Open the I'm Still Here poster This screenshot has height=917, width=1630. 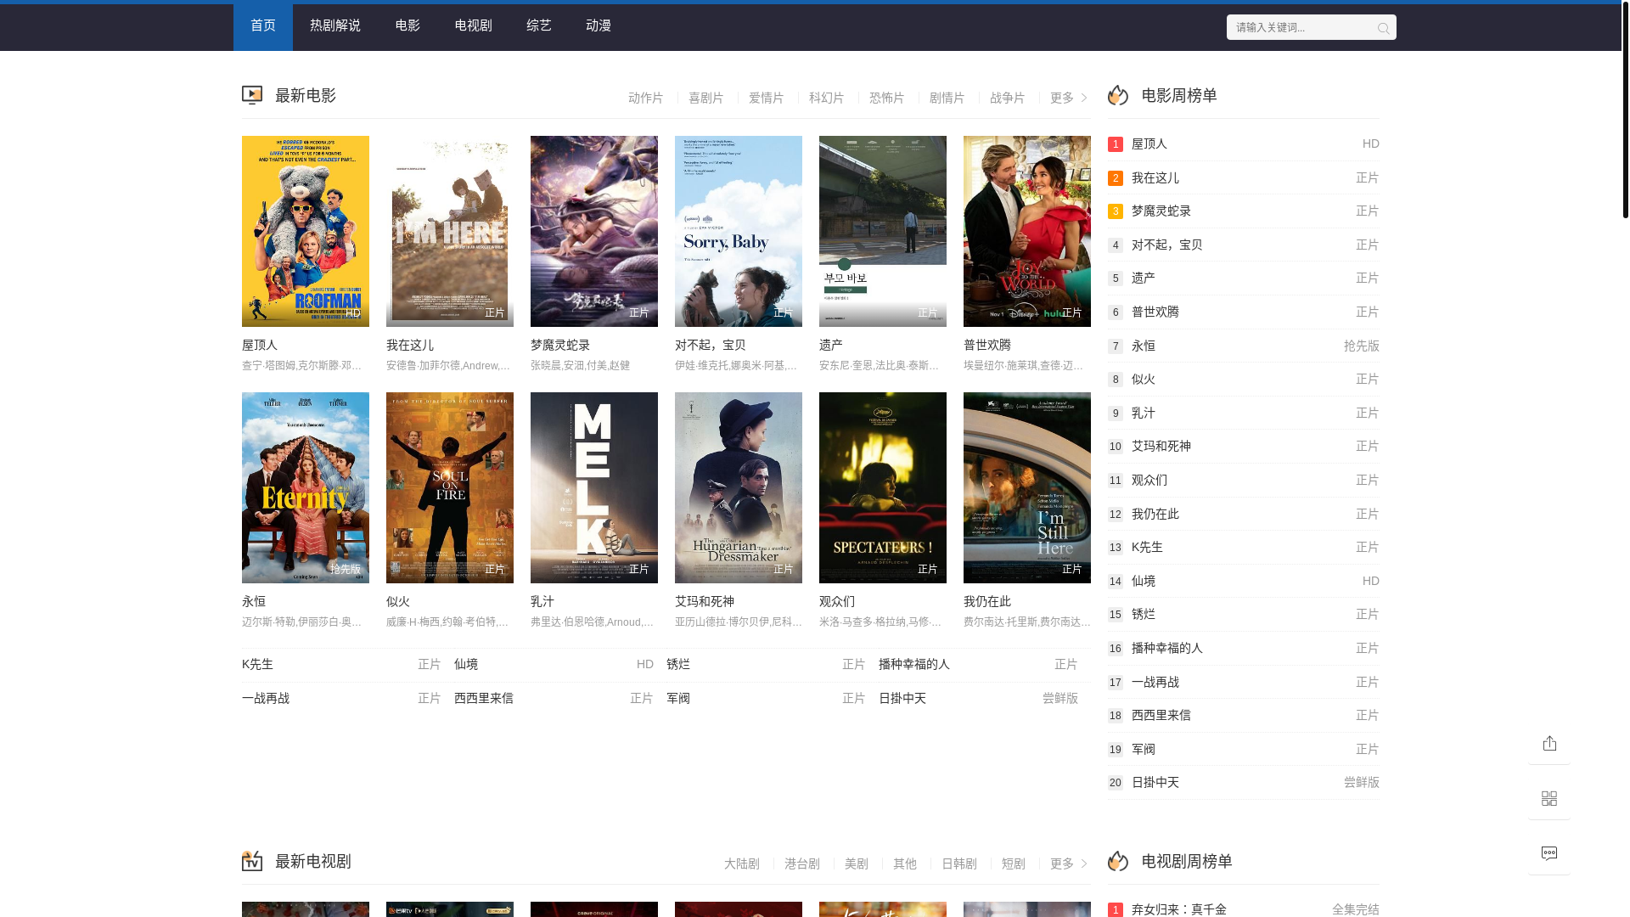pos(1027,487)
